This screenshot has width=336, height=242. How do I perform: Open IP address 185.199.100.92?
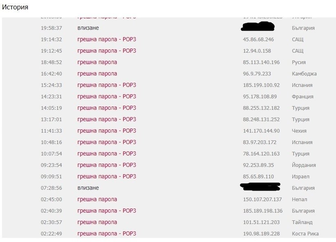click(261, 85)
